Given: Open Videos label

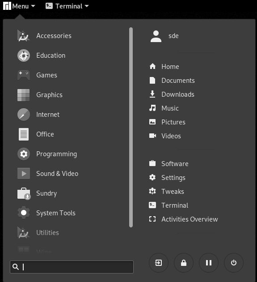Looking at the screenshot, I should coord(171,136).
